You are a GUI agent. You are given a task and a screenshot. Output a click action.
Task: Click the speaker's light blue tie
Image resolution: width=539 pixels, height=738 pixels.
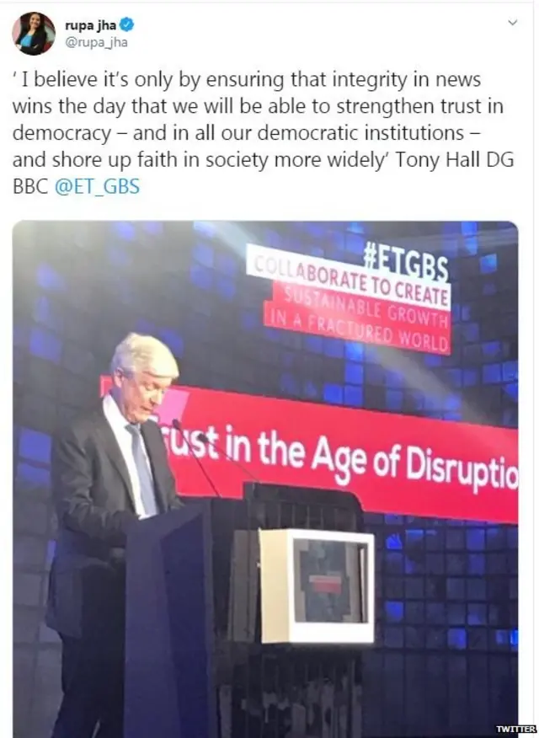pos(142,468)
